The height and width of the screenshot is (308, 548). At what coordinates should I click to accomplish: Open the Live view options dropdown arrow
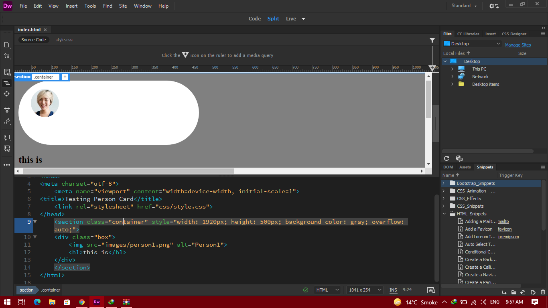[303, 19]
